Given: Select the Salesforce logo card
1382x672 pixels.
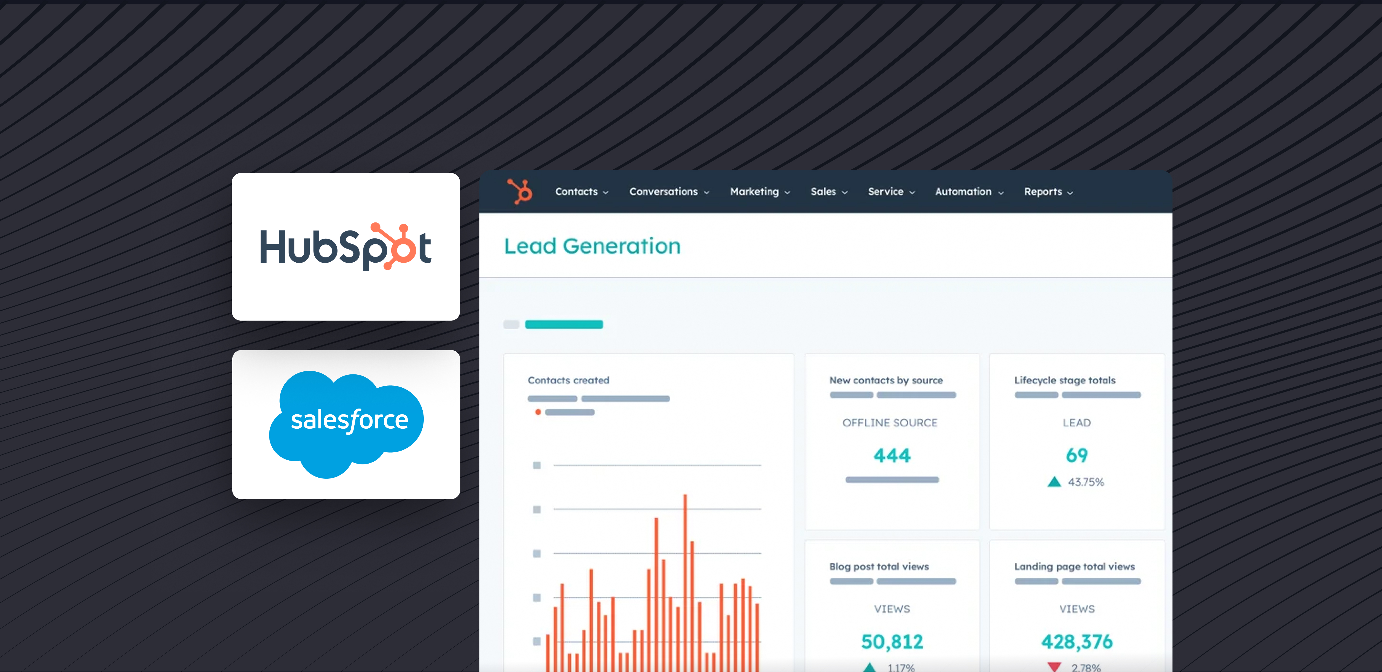Looking at the screenshot, I should click(346, 423).
